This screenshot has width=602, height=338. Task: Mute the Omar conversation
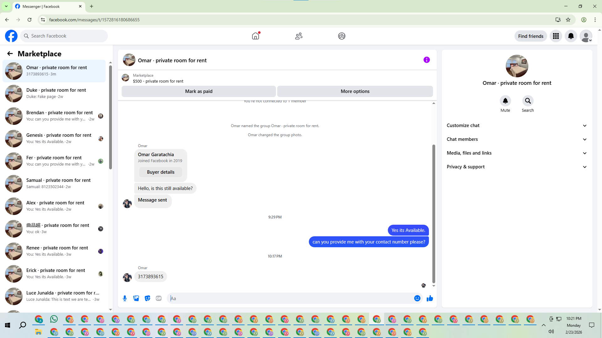pyautogui.click(x=505, y=101)
